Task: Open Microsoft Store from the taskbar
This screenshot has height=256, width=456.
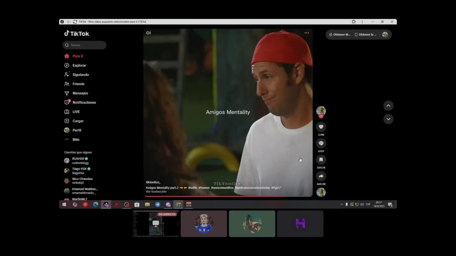Action: click(137, 204)
